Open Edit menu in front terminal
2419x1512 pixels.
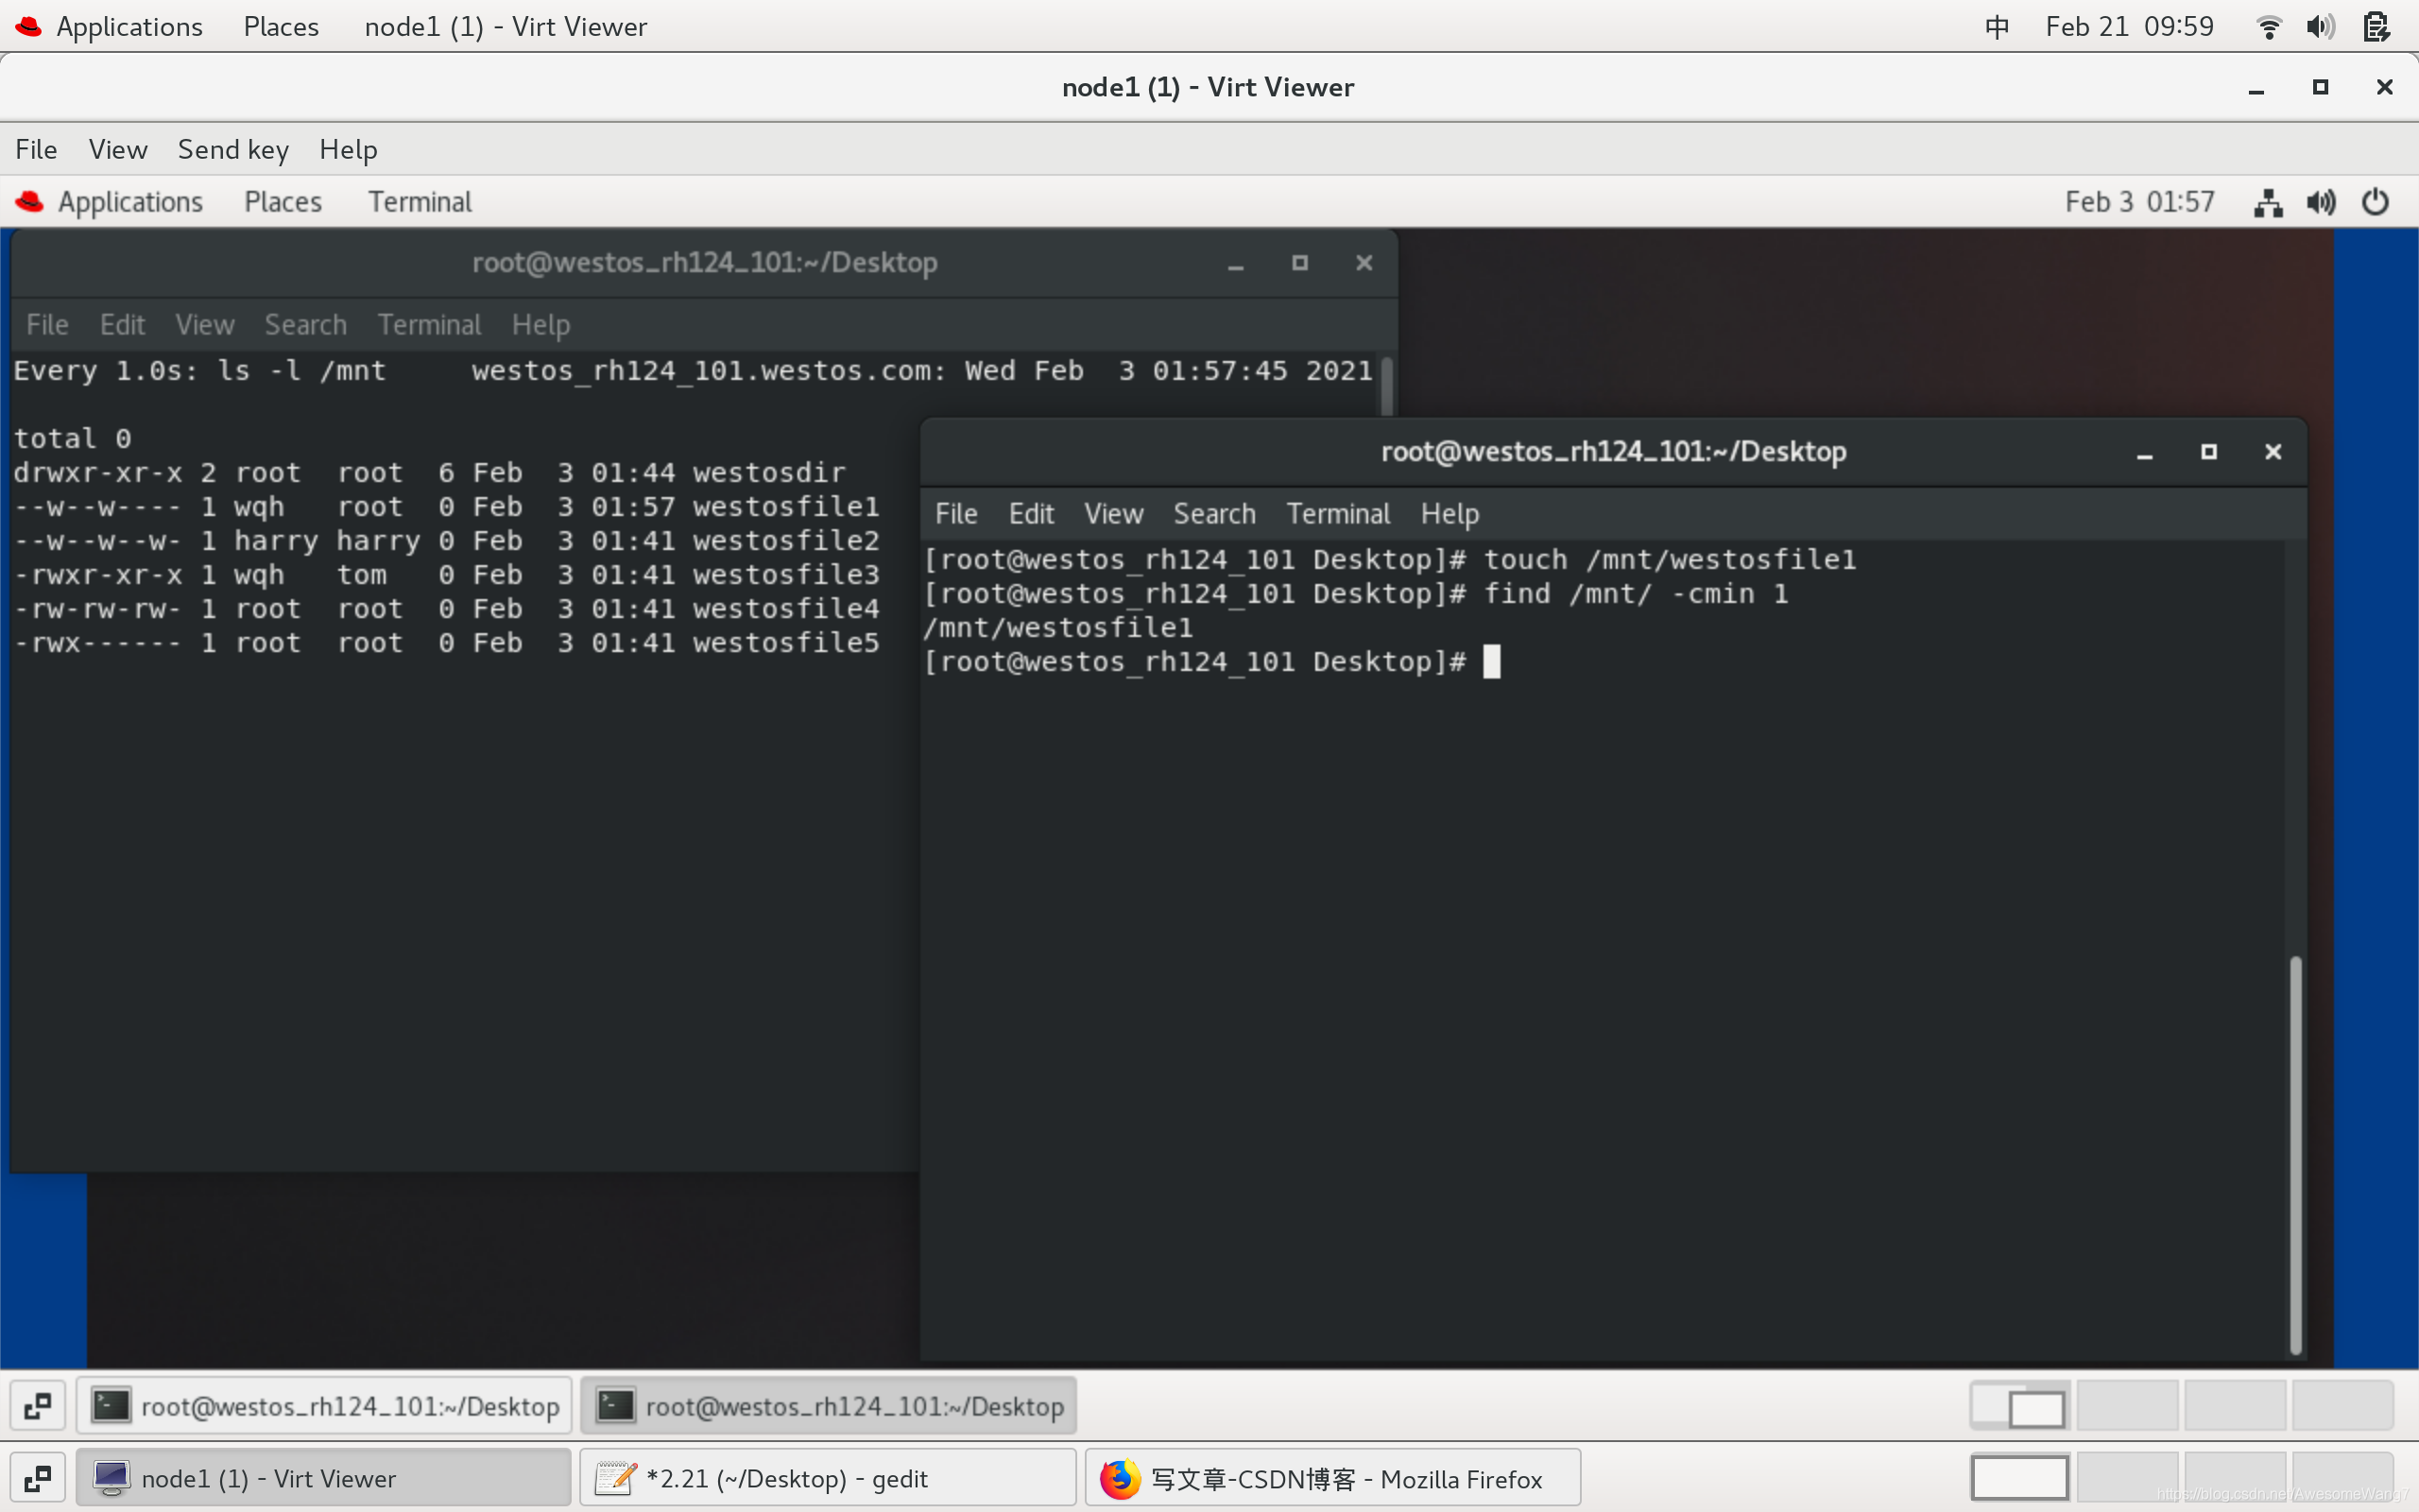pos(1031,514)
